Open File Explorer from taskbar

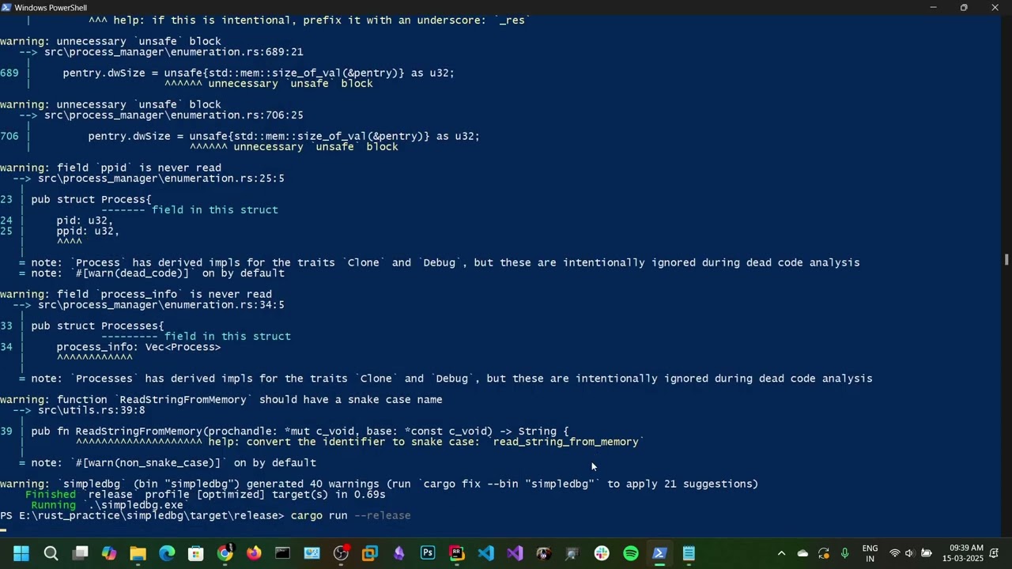(138, 553)
